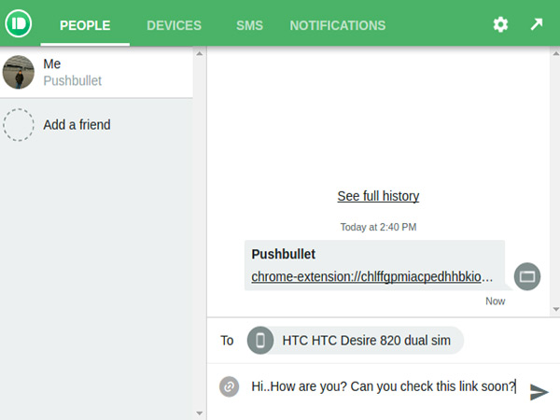This screenshot has height=420, width=560.
Task: Open the SMS tab
Action: (x=249, y=25)
